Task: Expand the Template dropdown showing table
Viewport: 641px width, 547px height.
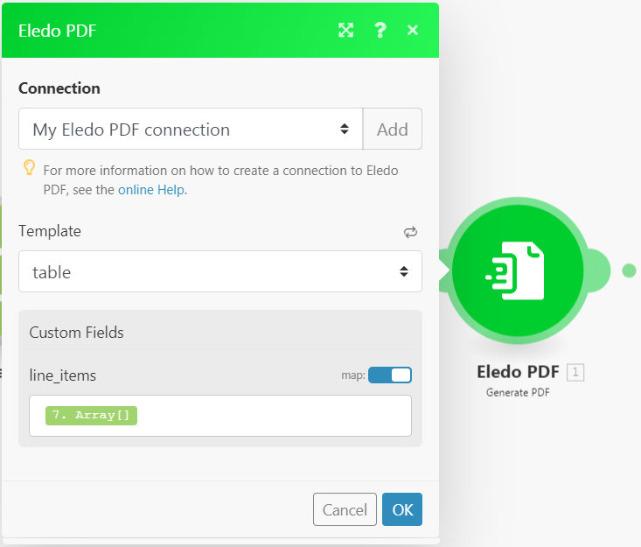Action: pyautogui.click(x=219, y=272)
